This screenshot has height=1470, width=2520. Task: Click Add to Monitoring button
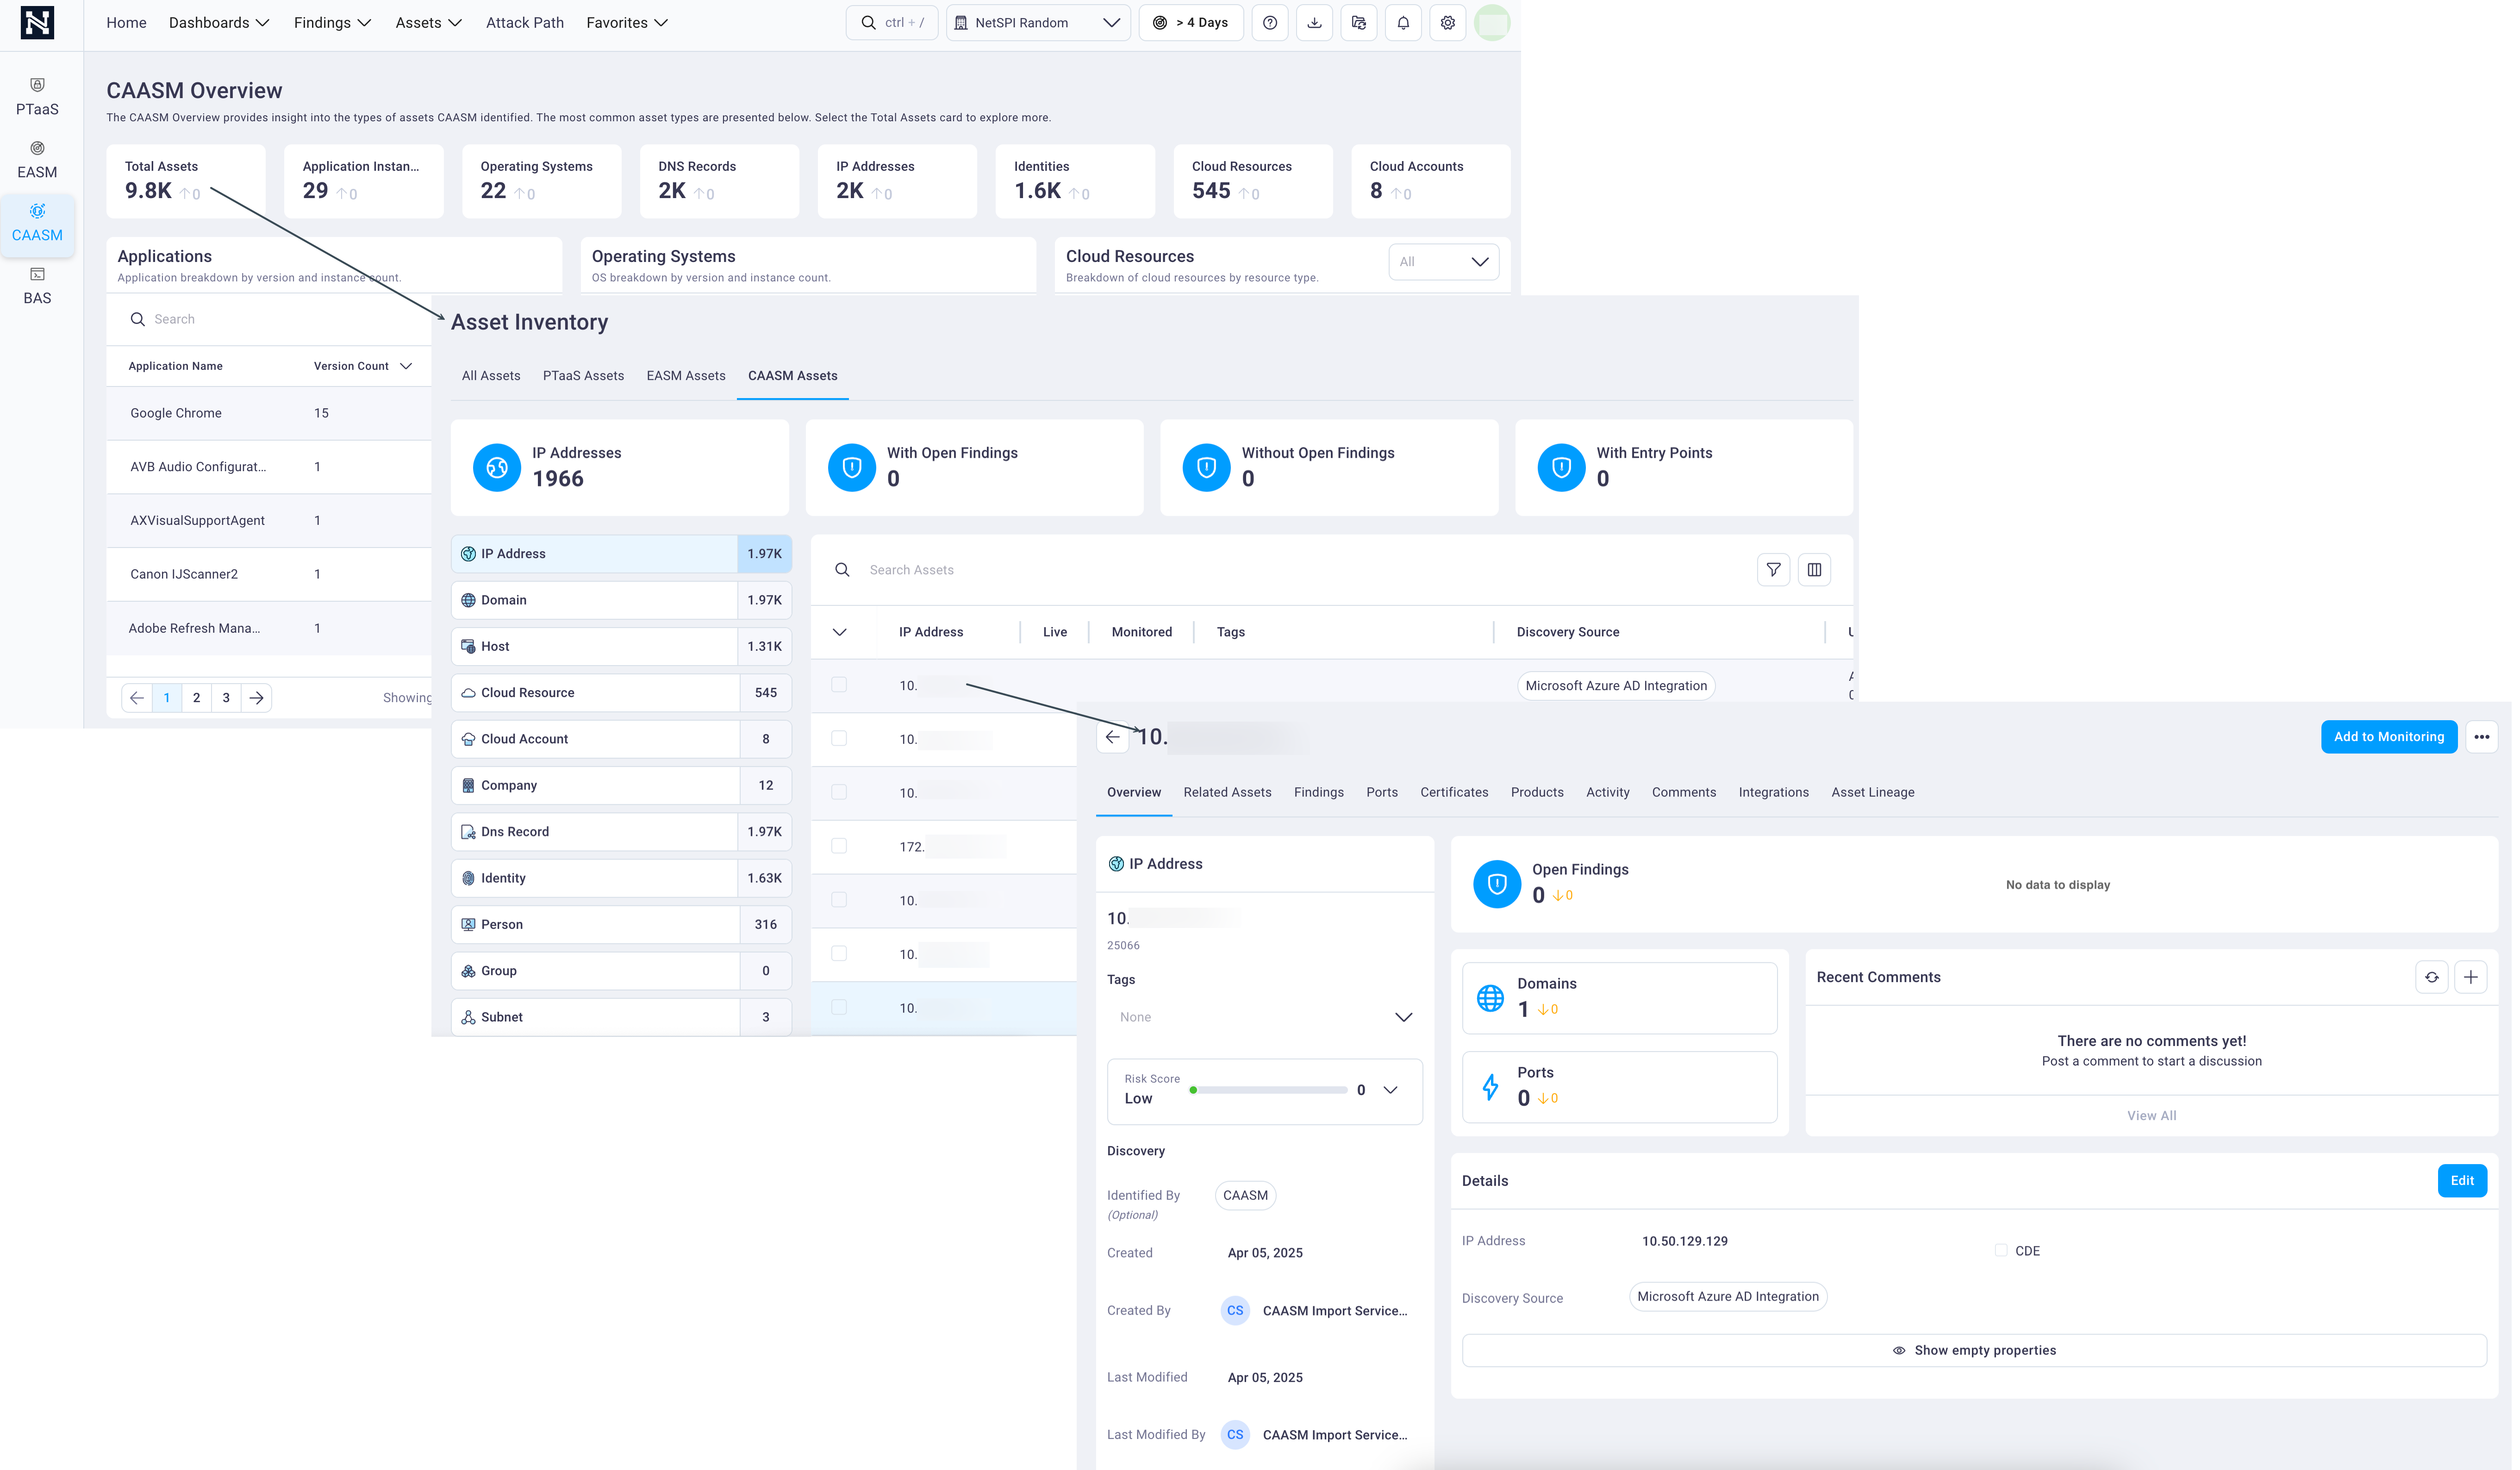[2388, 737]
